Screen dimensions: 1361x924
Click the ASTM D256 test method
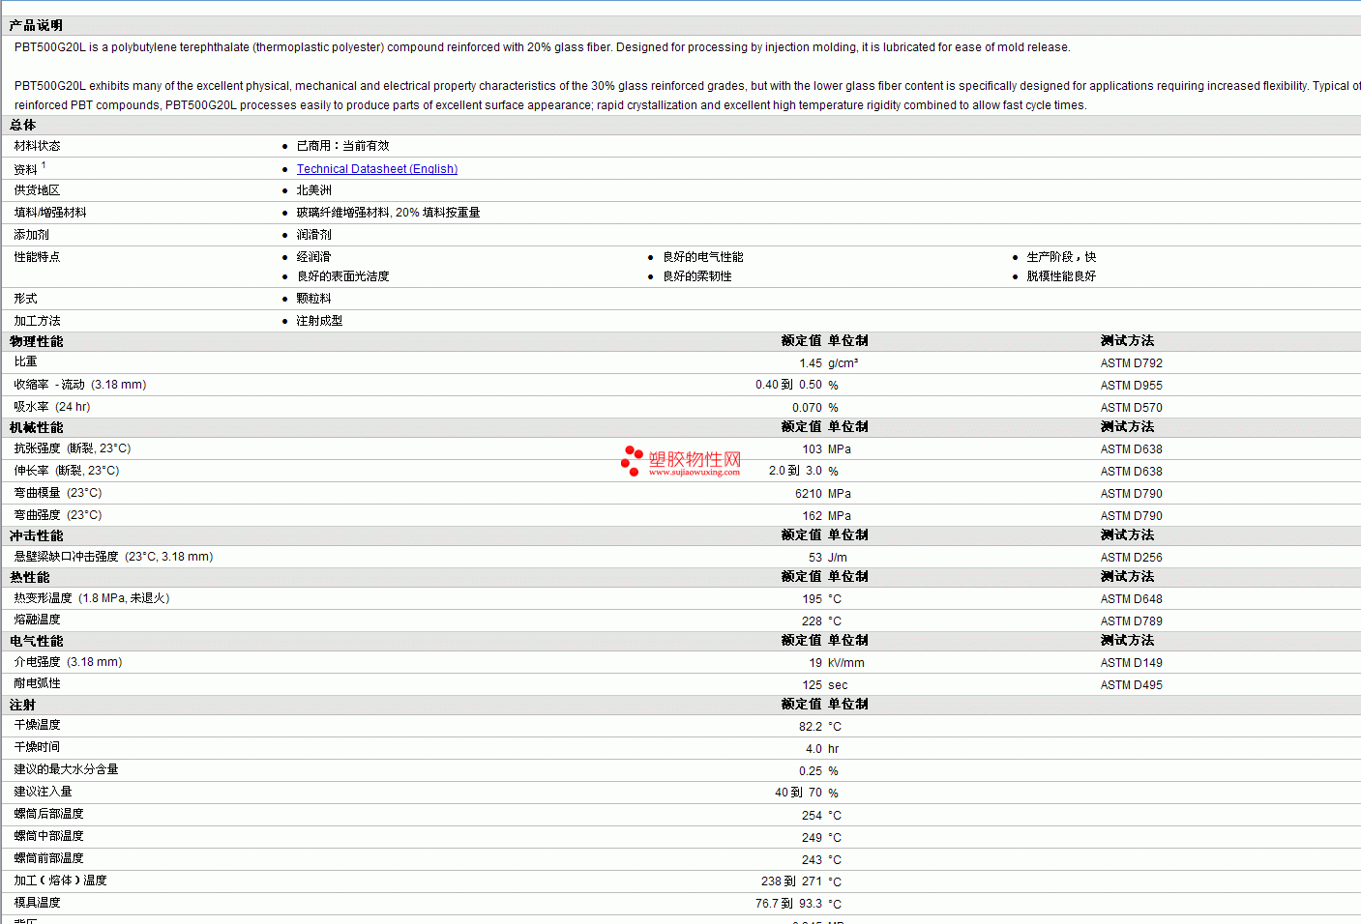click(x=1132, y=558)
